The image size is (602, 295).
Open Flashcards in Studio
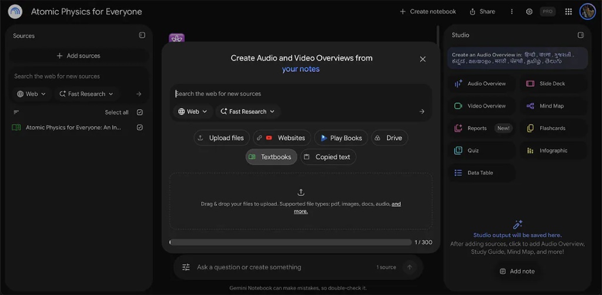tap(554, 128)
